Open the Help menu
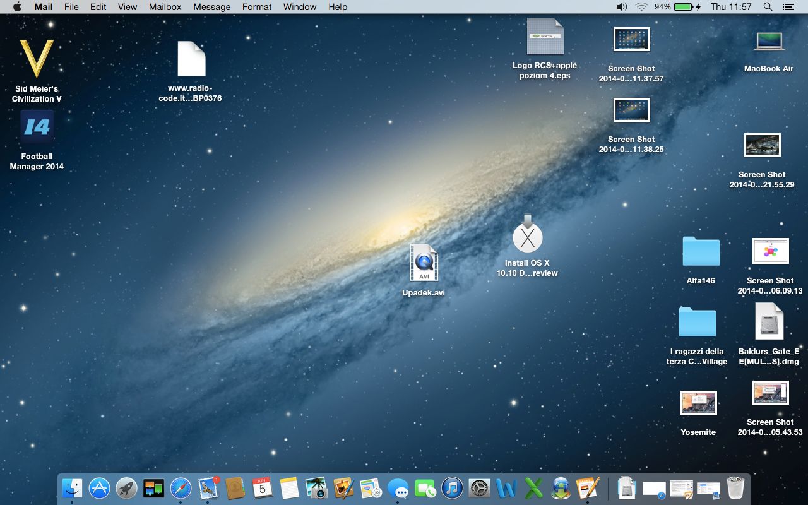This screenshot has height=505, width=808. click(338, 7)
